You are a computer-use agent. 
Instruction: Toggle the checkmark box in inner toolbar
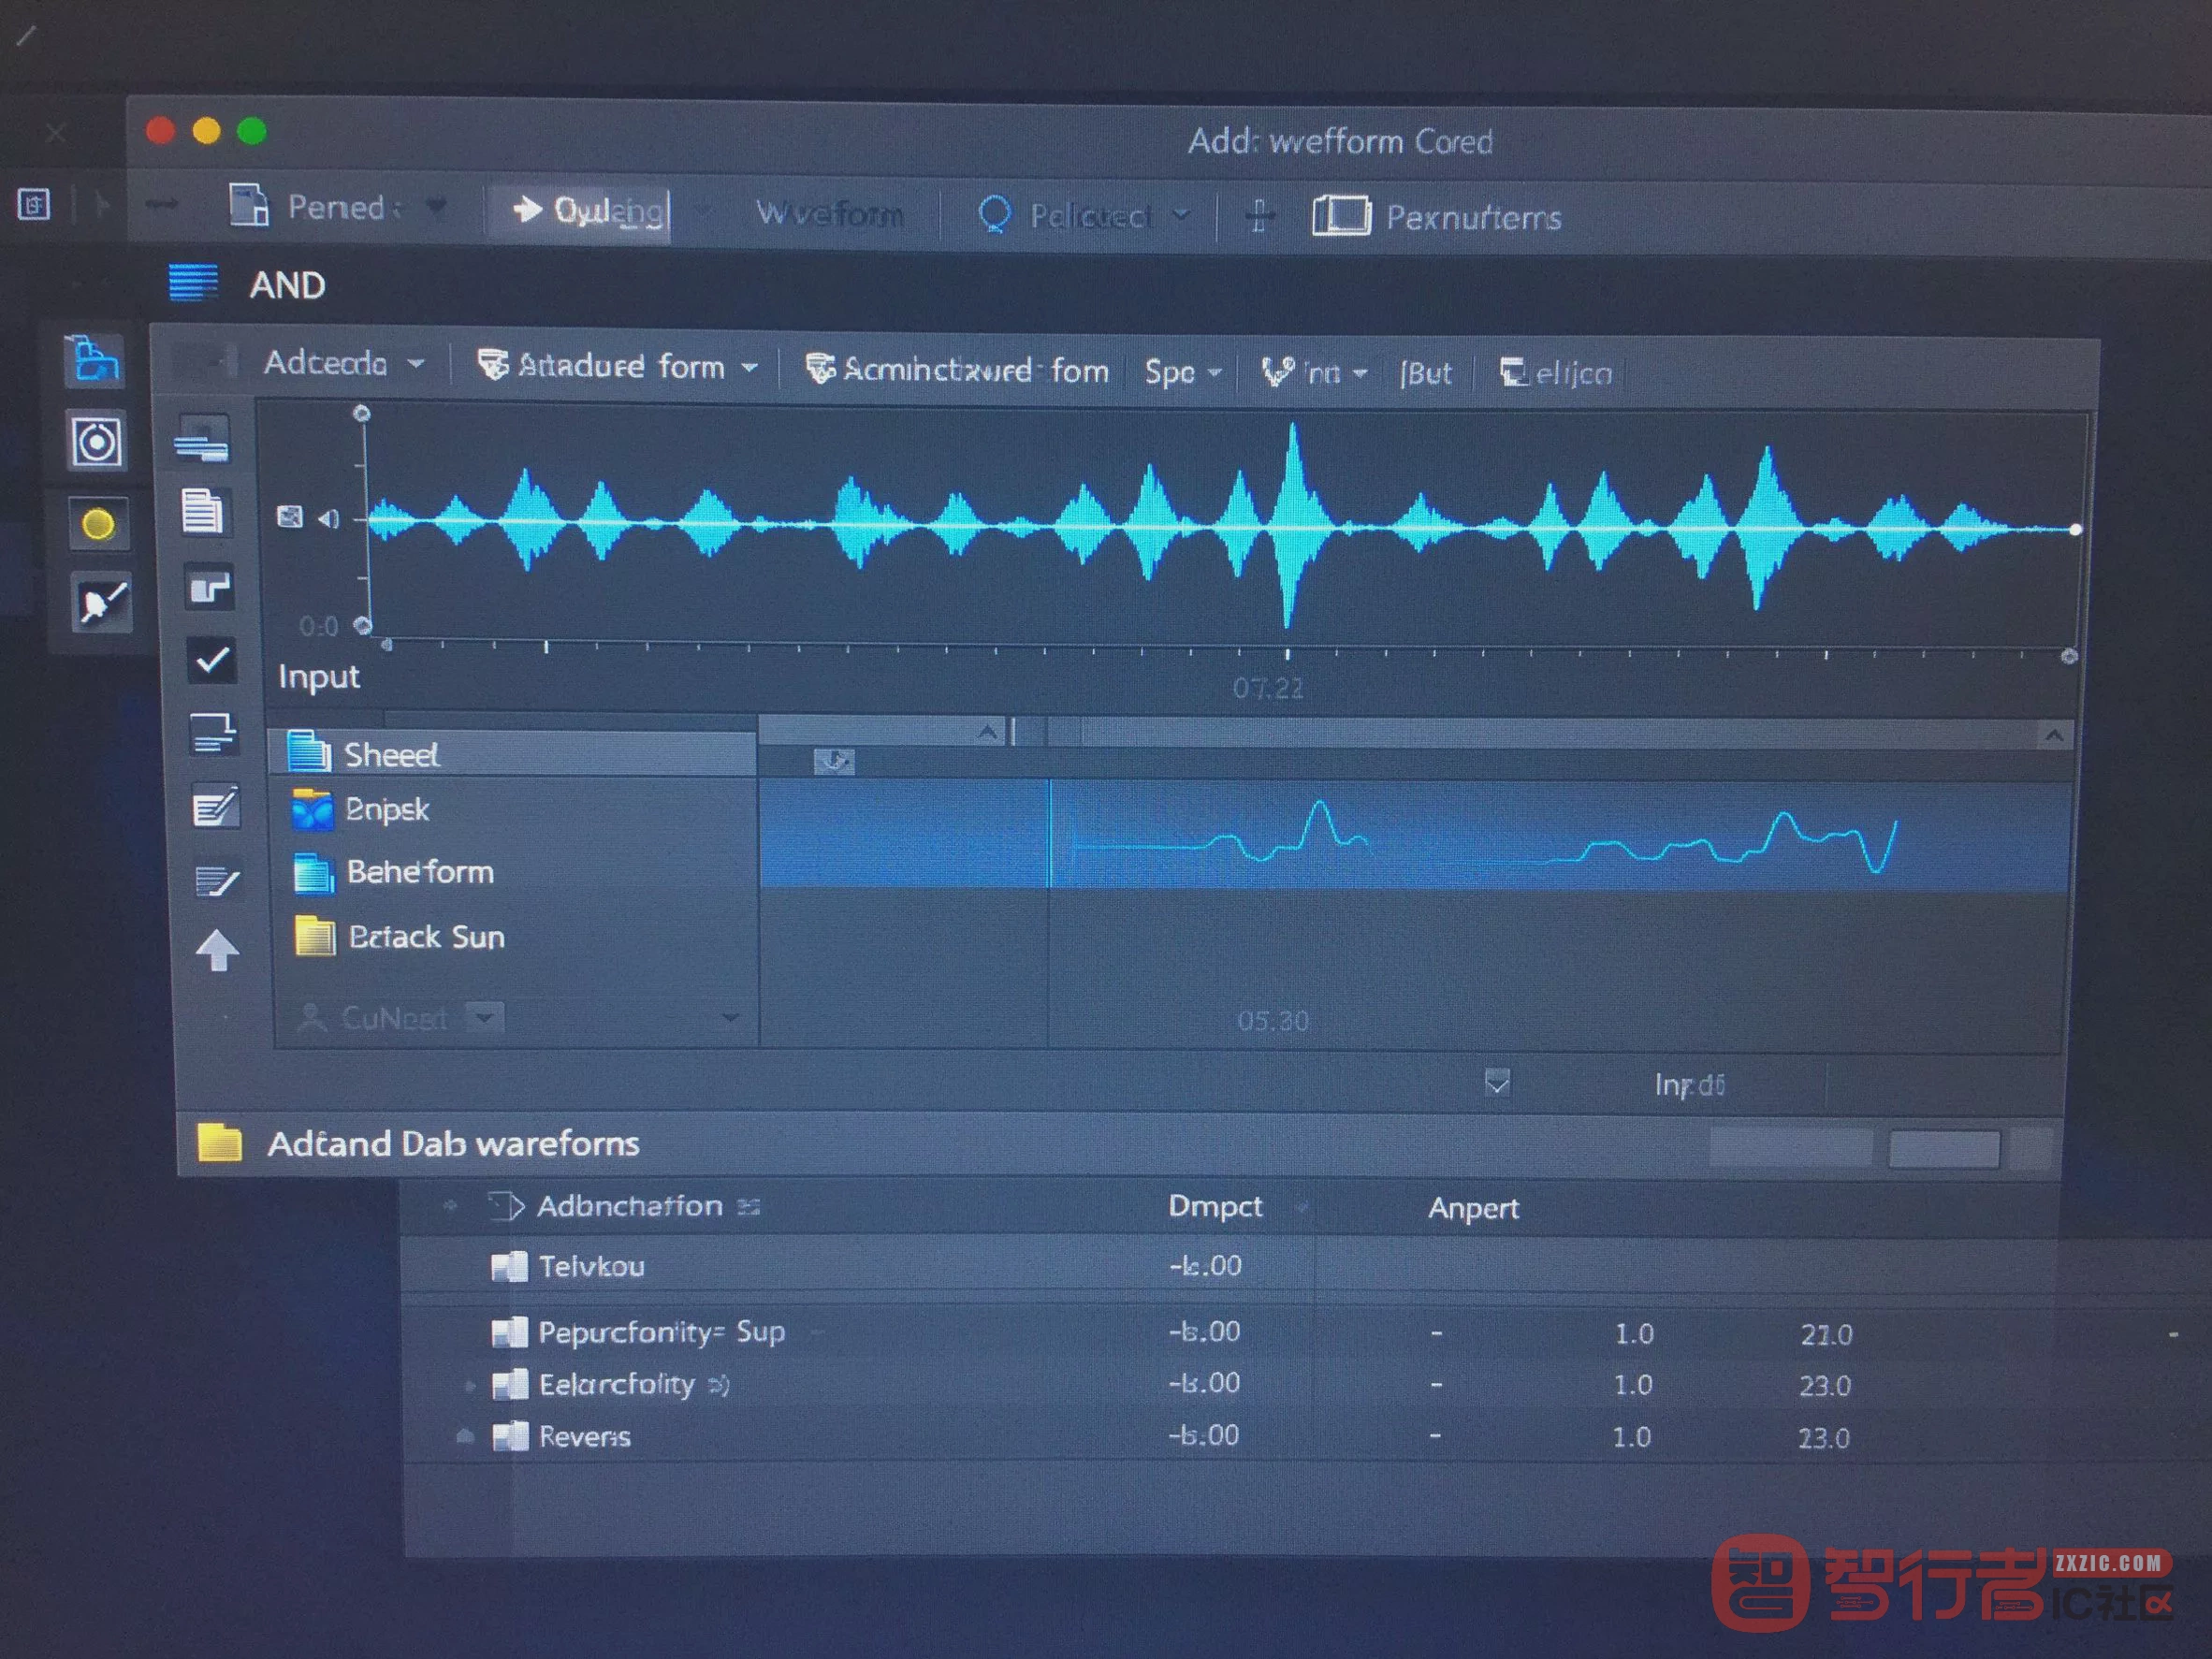[x=211, y=660]
